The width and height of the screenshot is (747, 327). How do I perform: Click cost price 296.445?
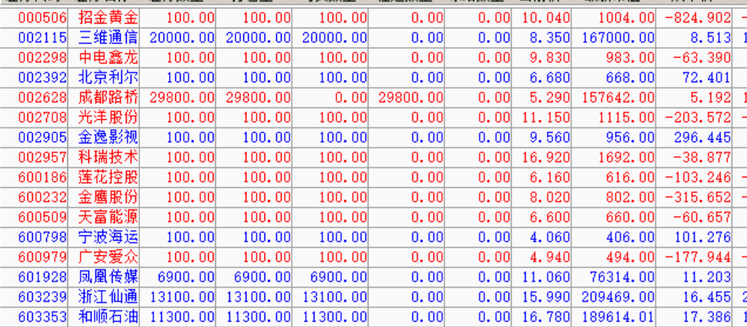(702, 138)
